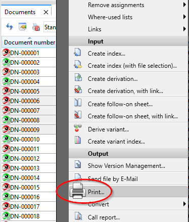This screenshot has width=189, height=222.
Task: Select document DN-000010 row
Action: (29, 139)
